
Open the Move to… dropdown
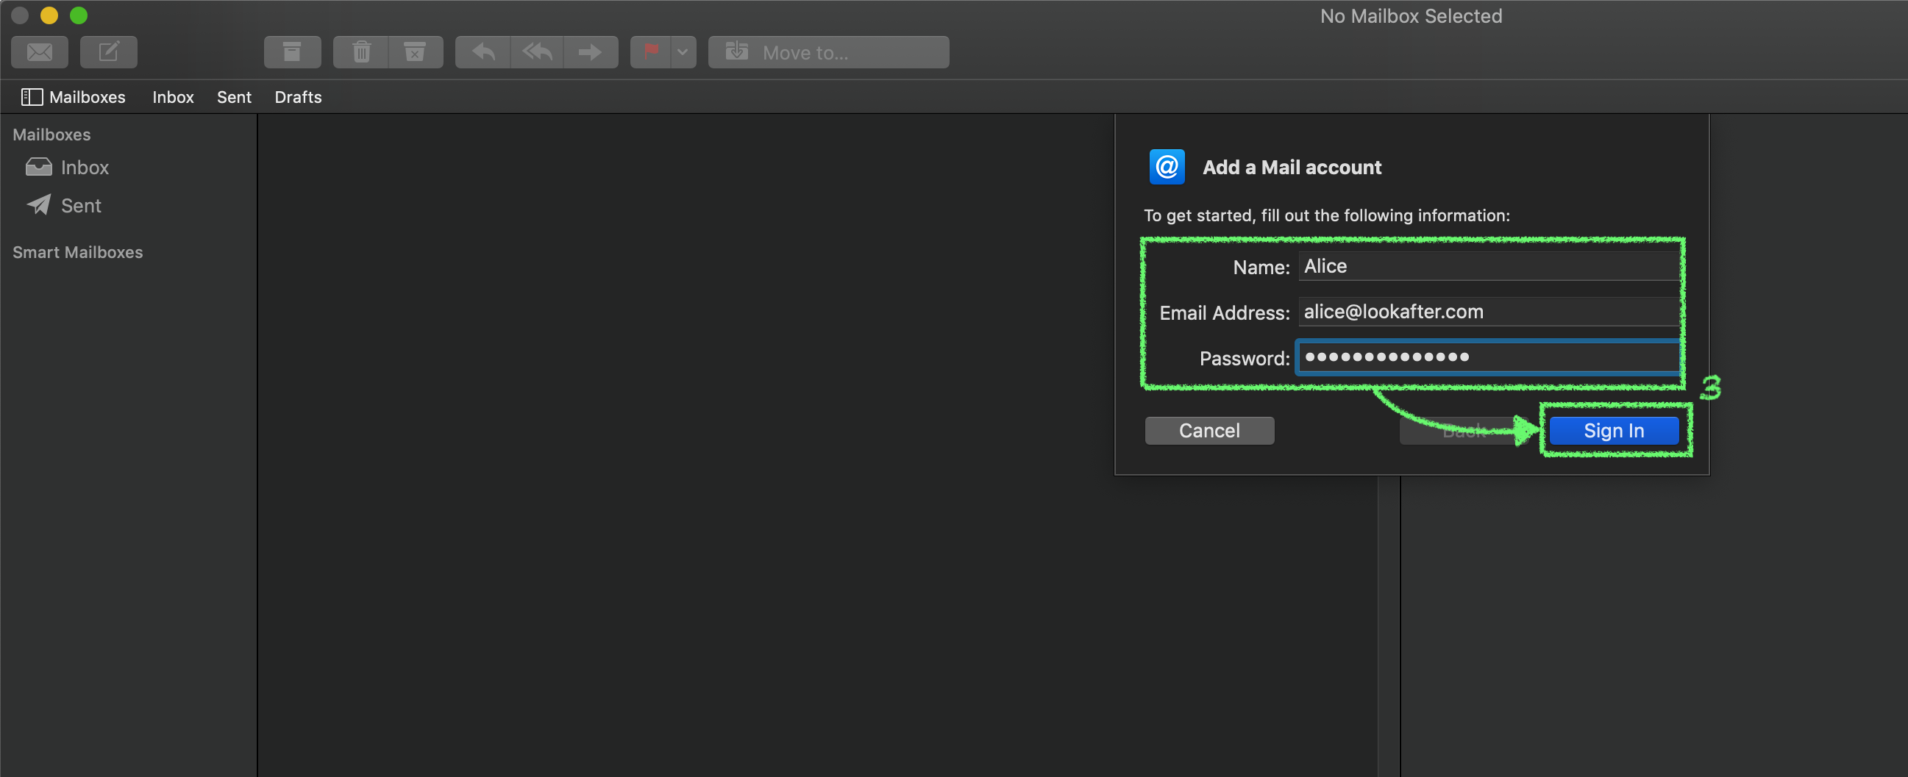[x=828, y=52]
